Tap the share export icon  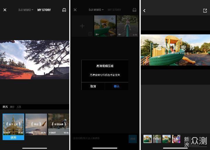pos(205,10)
